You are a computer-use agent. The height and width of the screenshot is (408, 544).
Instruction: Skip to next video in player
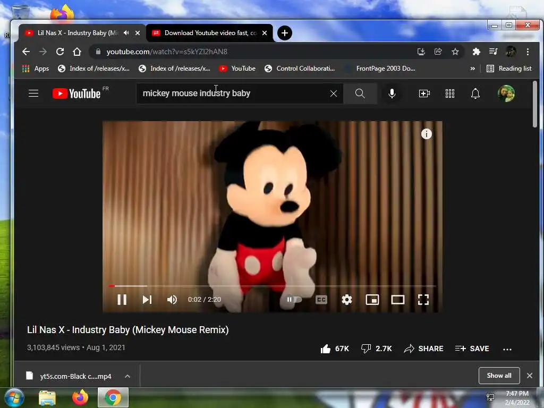pyautogui.click(x=147, y=300)
